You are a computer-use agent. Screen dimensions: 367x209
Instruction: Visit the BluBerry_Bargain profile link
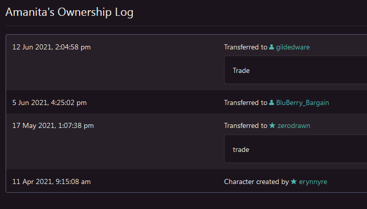pos(302,102)
